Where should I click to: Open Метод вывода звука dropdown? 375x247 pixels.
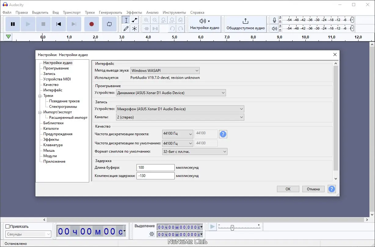(165, 71)
